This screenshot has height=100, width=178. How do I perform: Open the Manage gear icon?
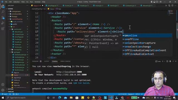(3, 90)
